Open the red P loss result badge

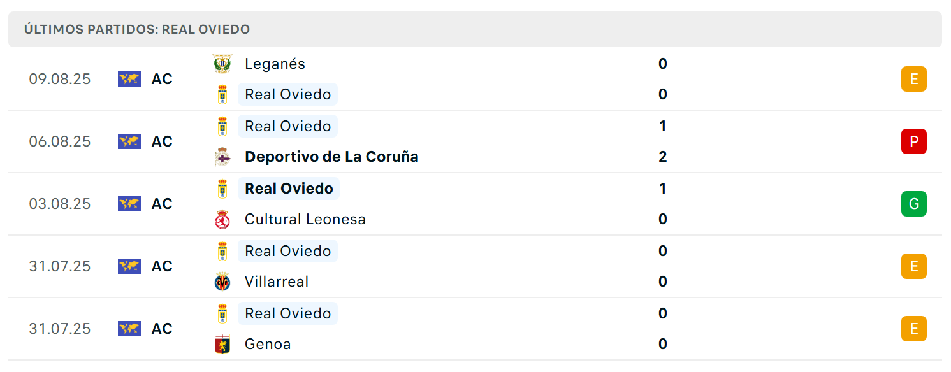coord(914,141)
